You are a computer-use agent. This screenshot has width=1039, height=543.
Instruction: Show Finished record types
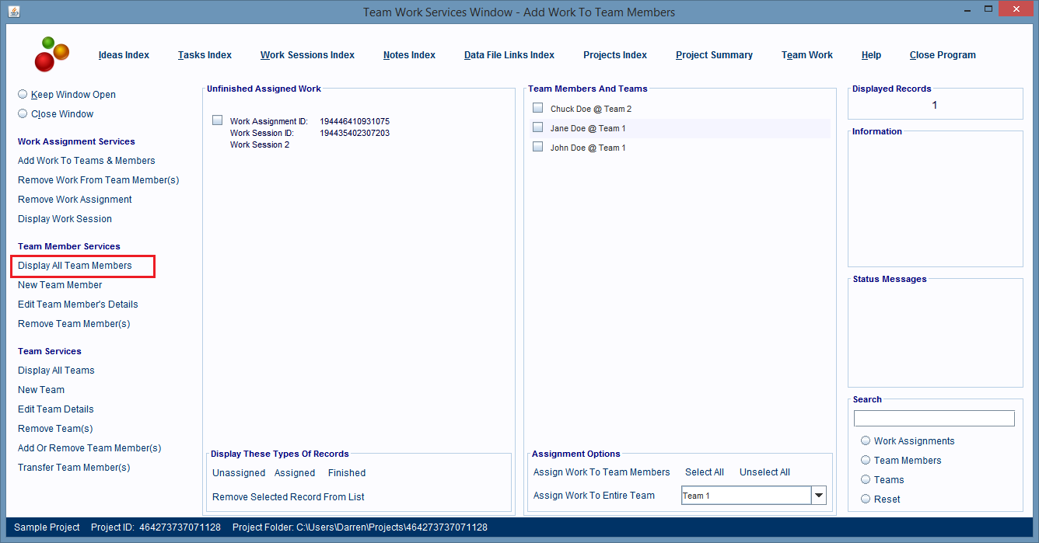[346, 473]
